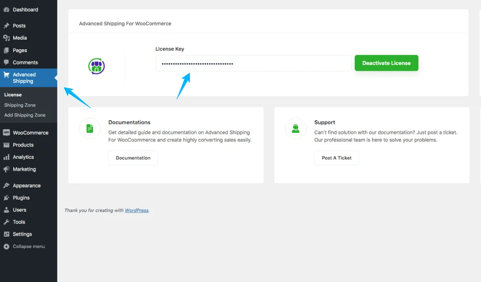Click the Advanced Shipping cart icon
Image resolution: width=481 pixels, height=282 pixels.
click(6, 75)
